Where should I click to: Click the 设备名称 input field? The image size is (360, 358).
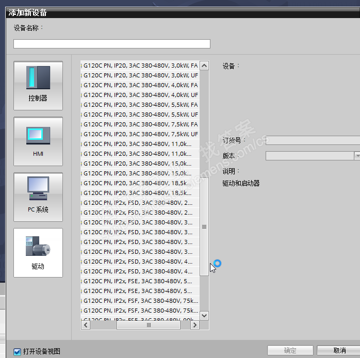112,44
